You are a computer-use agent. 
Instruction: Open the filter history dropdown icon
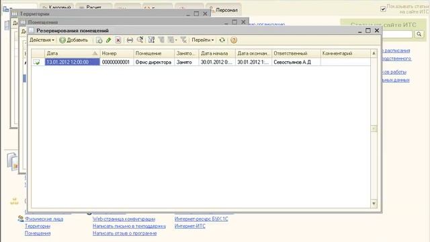[172, 40]
